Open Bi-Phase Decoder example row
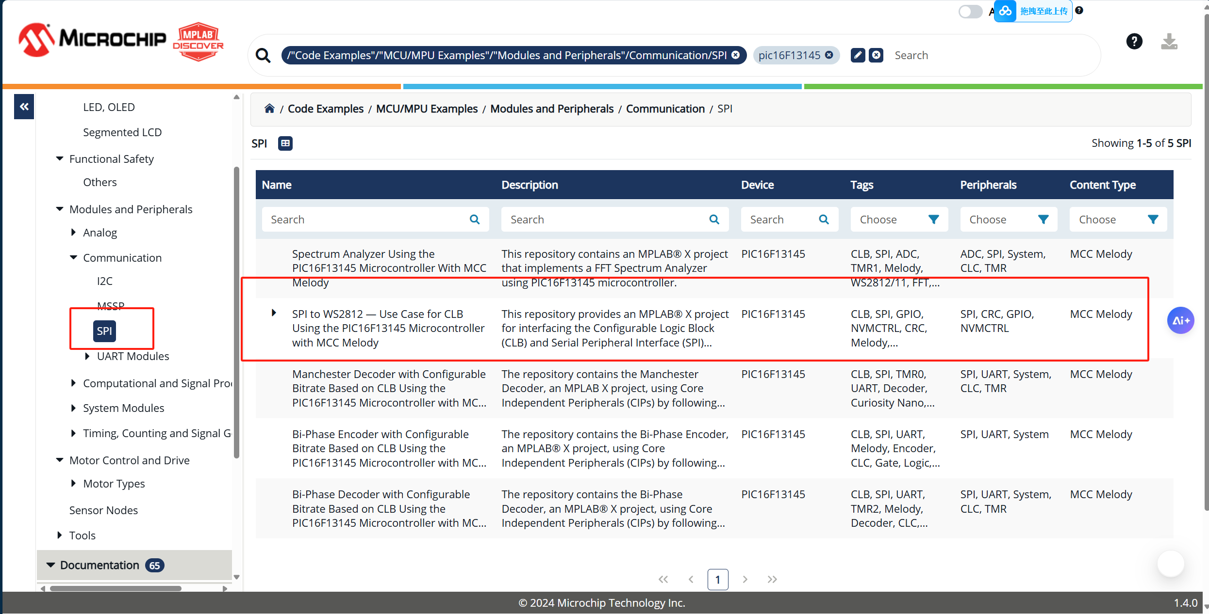The image size is (1209, 614). click(x=714, y=508)
